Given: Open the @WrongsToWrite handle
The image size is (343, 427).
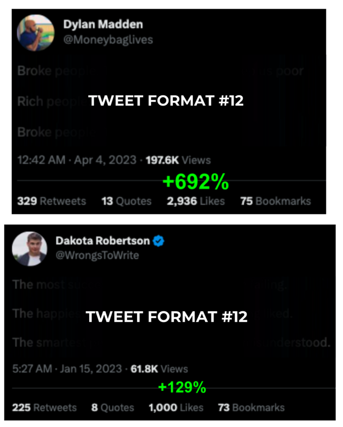Looking at the screenshot, I should point(97,256).
